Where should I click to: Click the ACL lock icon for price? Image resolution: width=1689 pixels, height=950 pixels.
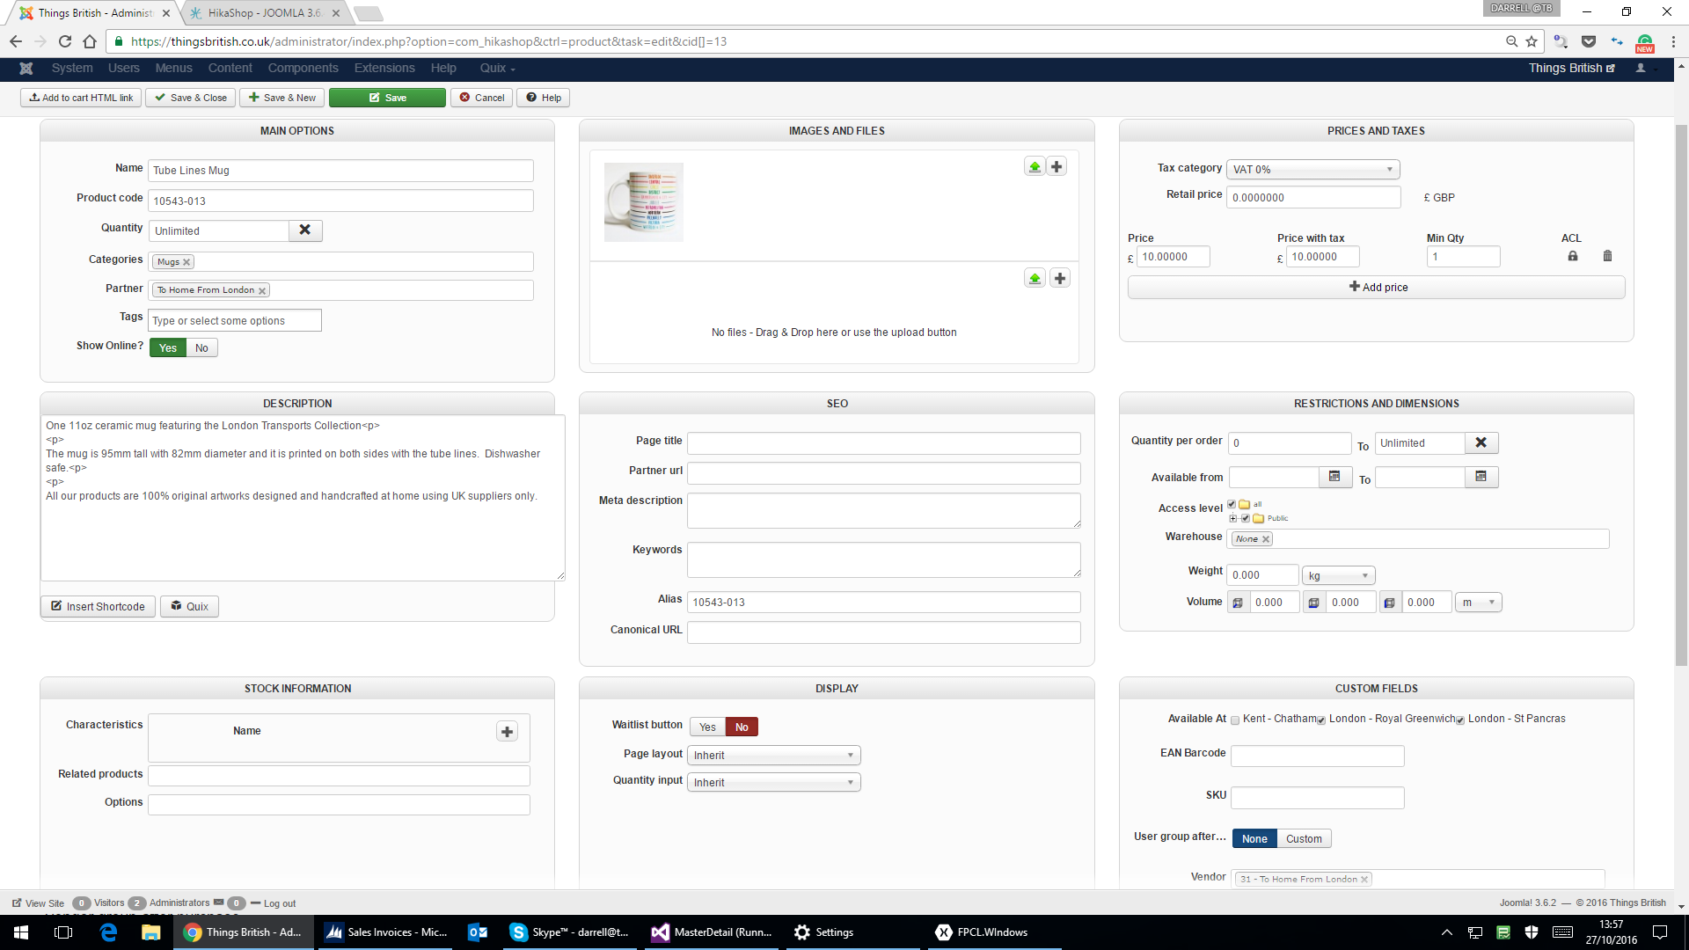pyautogui.click(x=1573, y=256)
